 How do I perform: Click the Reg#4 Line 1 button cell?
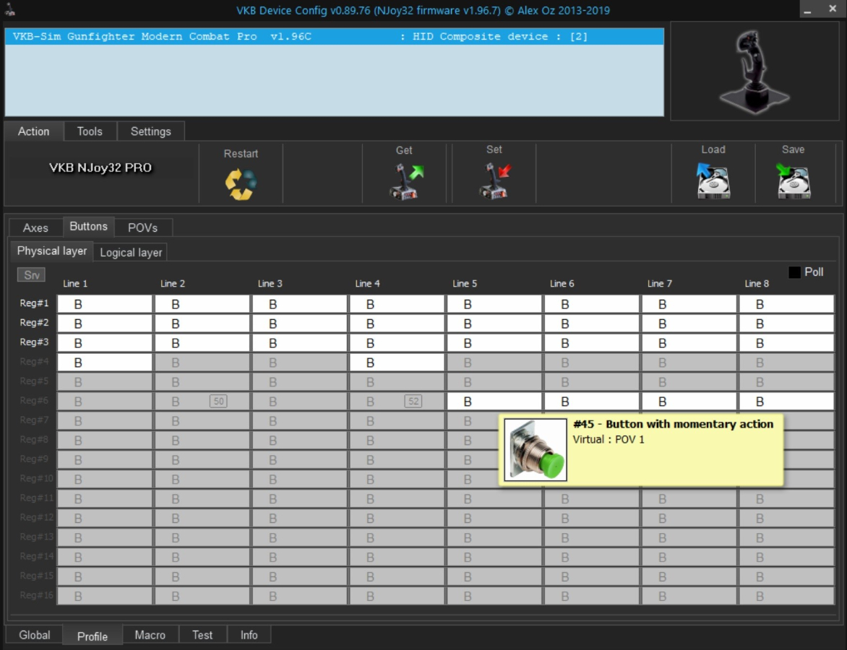tap(105, 363)
